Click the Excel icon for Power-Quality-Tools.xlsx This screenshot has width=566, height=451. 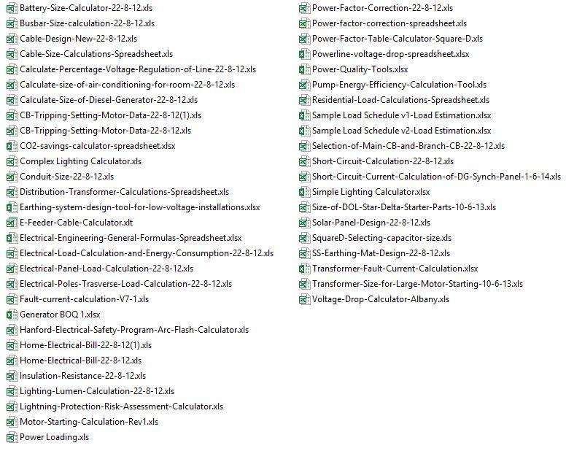tap(304, 69)
